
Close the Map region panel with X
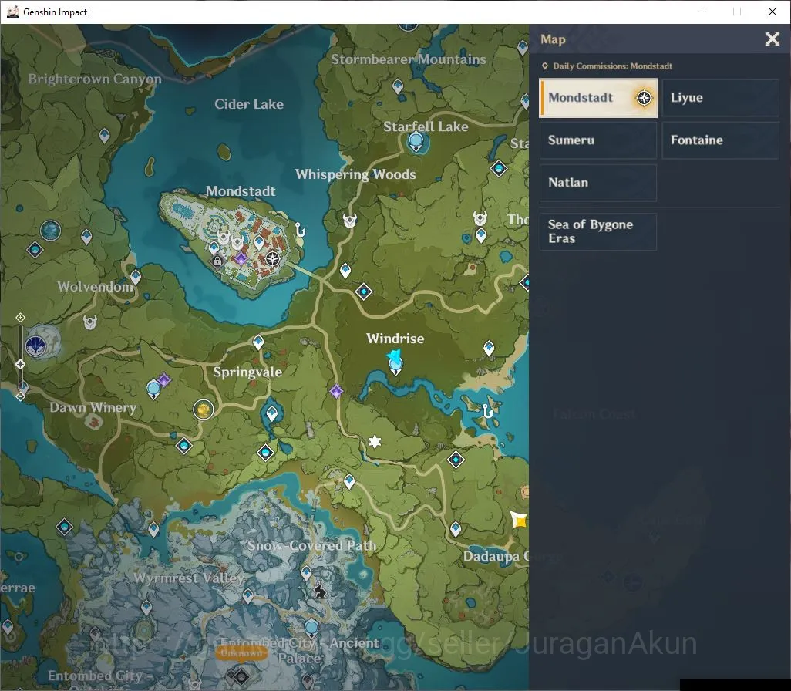772,39
